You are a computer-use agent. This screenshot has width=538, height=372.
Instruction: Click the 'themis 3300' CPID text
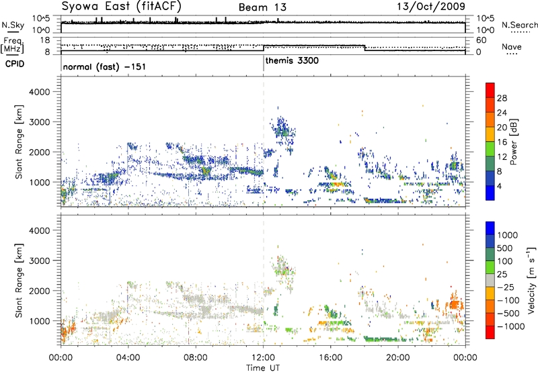pyautogui.click(x=292, y=60)
